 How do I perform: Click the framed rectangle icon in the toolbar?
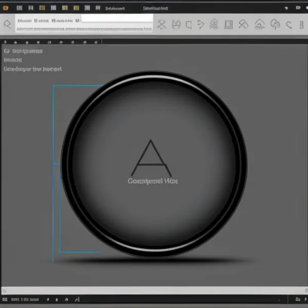coord(228,24)
